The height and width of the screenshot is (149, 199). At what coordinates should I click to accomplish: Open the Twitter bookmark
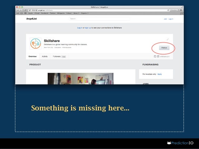point(53,13)
